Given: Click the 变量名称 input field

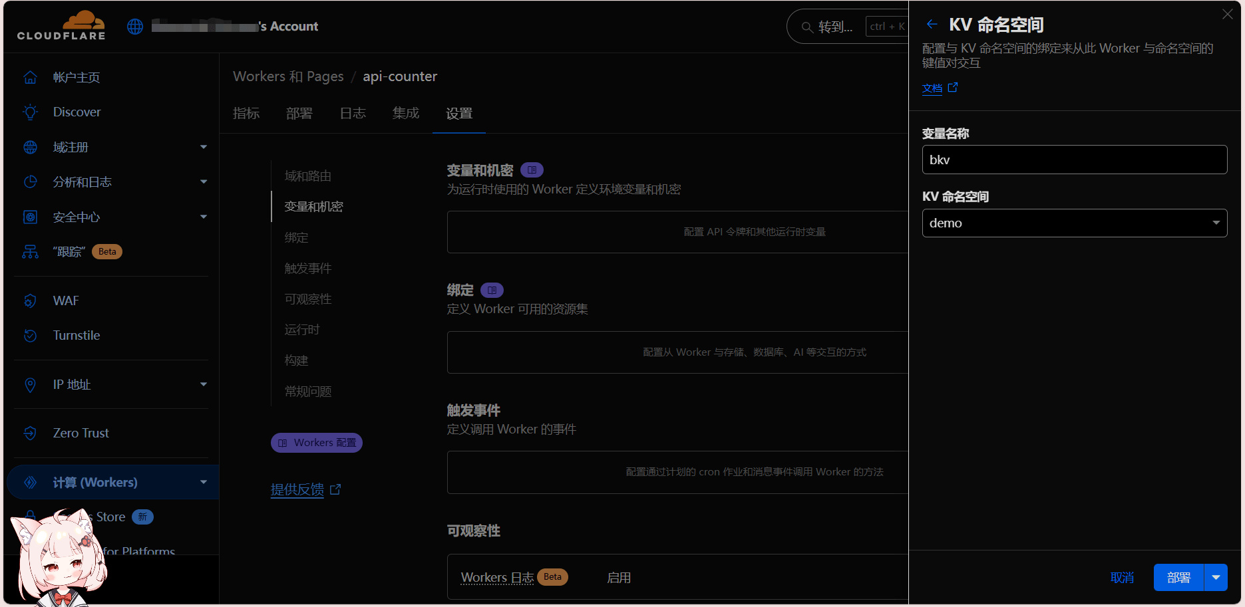Looking at the screenshot, I should coord(1074,160).
